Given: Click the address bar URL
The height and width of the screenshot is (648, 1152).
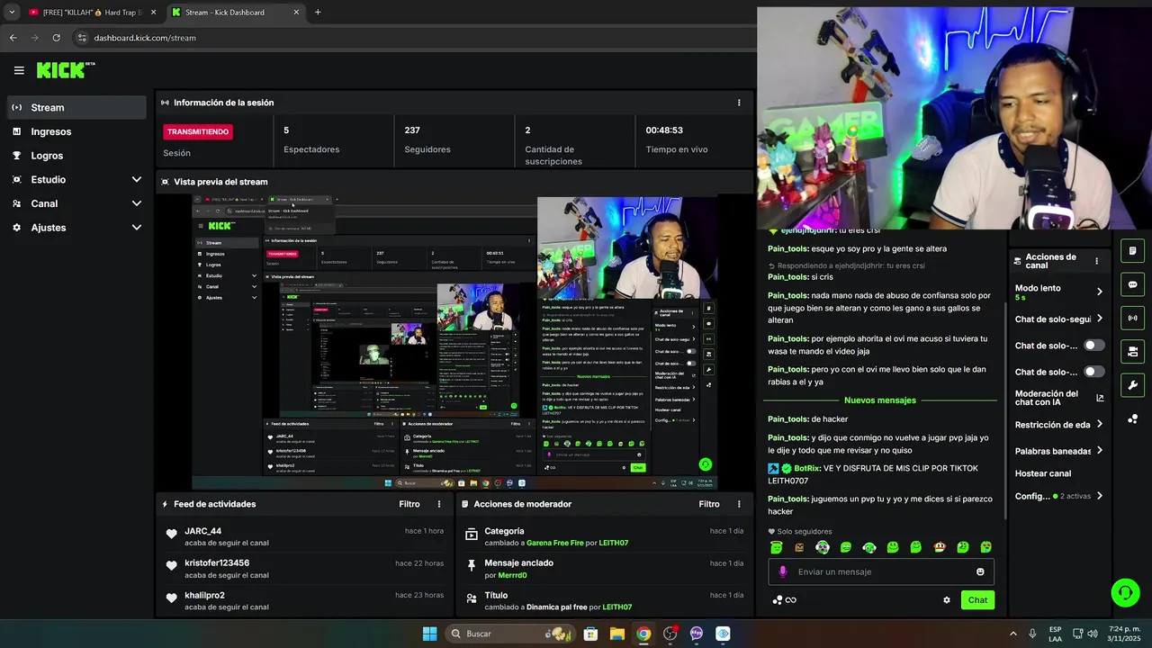Looking at the screenshot, I should (x=145, y=38).
